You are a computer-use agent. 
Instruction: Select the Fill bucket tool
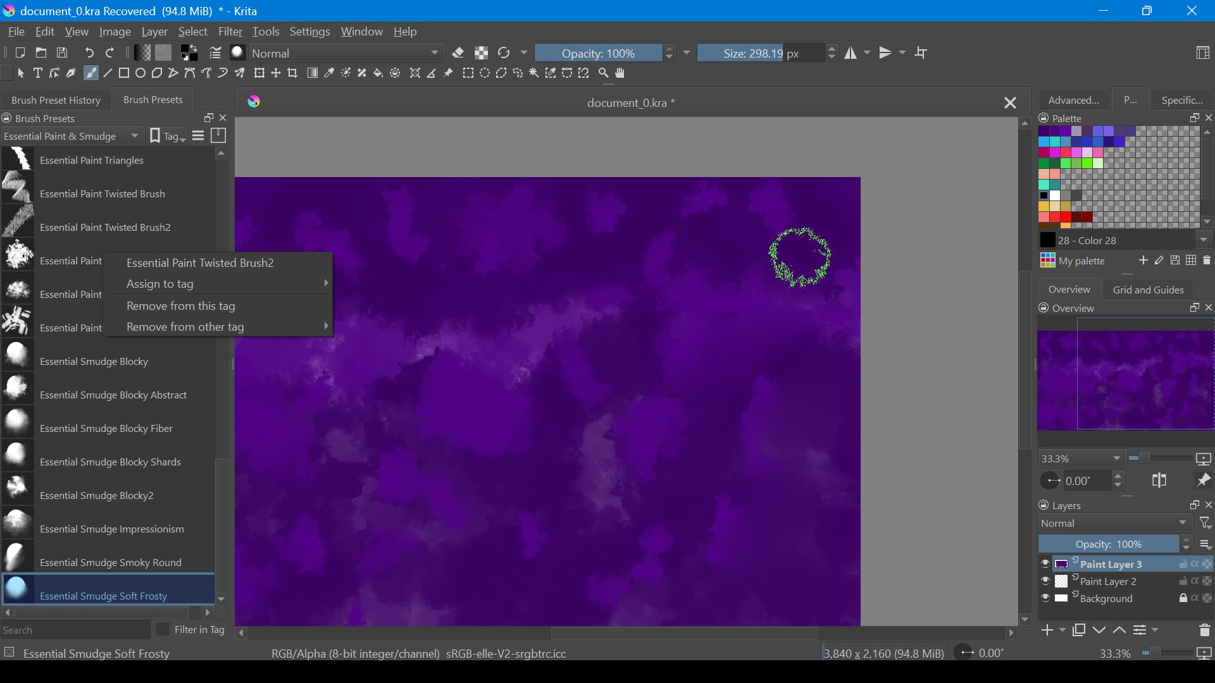click(x=378, y=73)
